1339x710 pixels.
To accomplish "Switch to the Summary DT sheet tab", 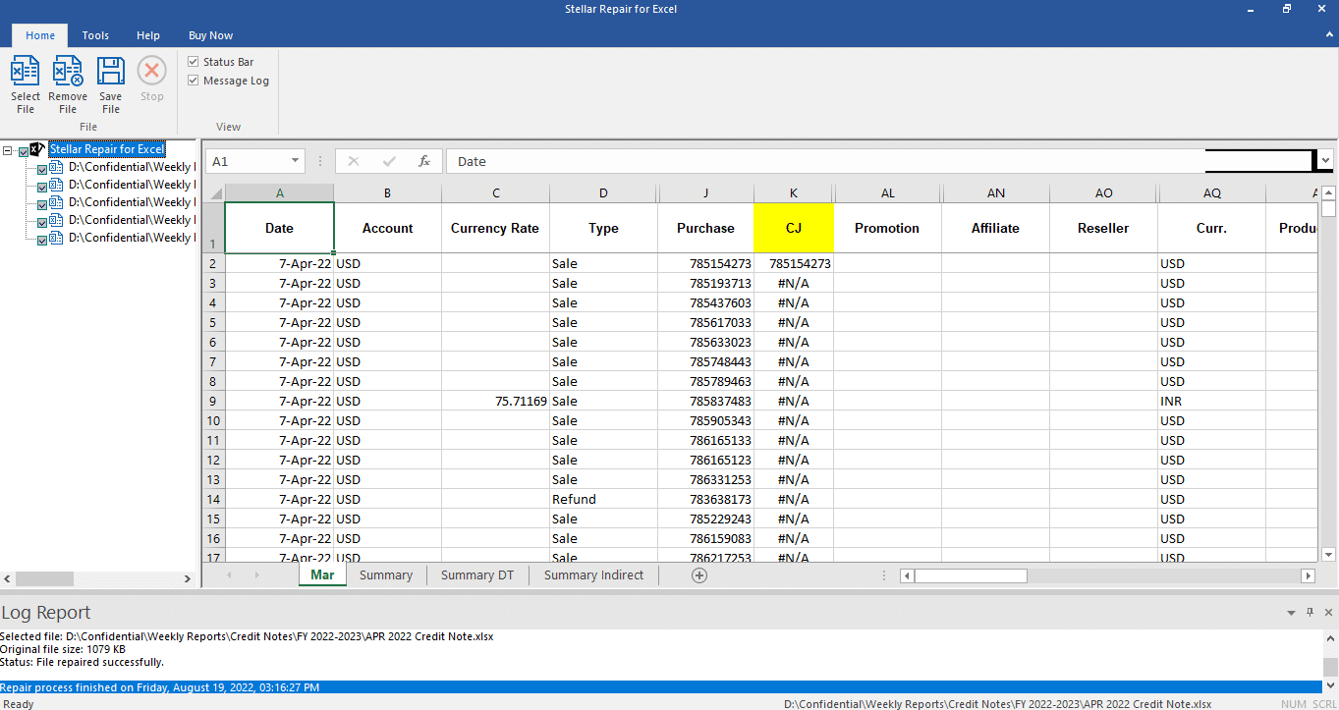I will [477, 575].
